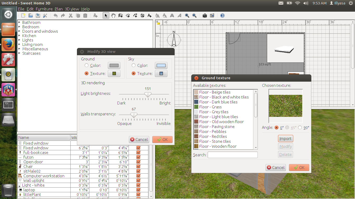This screenshot has height=199, width=355.
Task: Select the Sky Texture radio button
Action: [134, 74]
